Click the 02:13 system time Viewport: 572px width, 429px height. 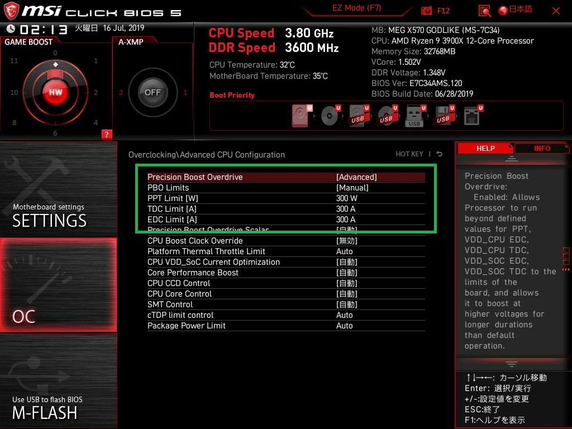pyautogui.click(x=44, y=30)
